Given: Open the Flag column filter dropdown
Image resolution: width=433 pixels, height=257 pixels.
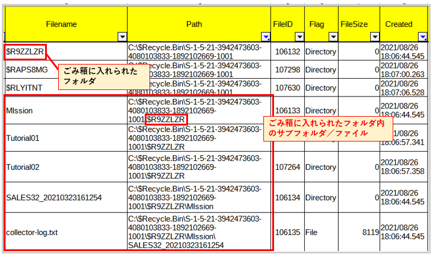Looking at the screenshot, I should pyautogui.click(x=333, y=37).
